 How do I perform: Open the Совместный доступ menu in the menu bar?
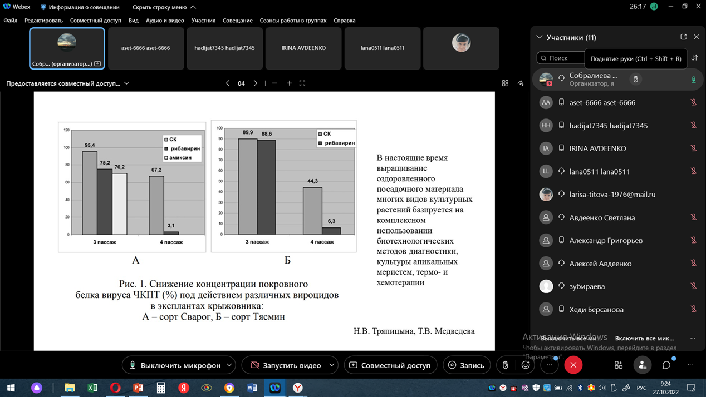[95, 21]
